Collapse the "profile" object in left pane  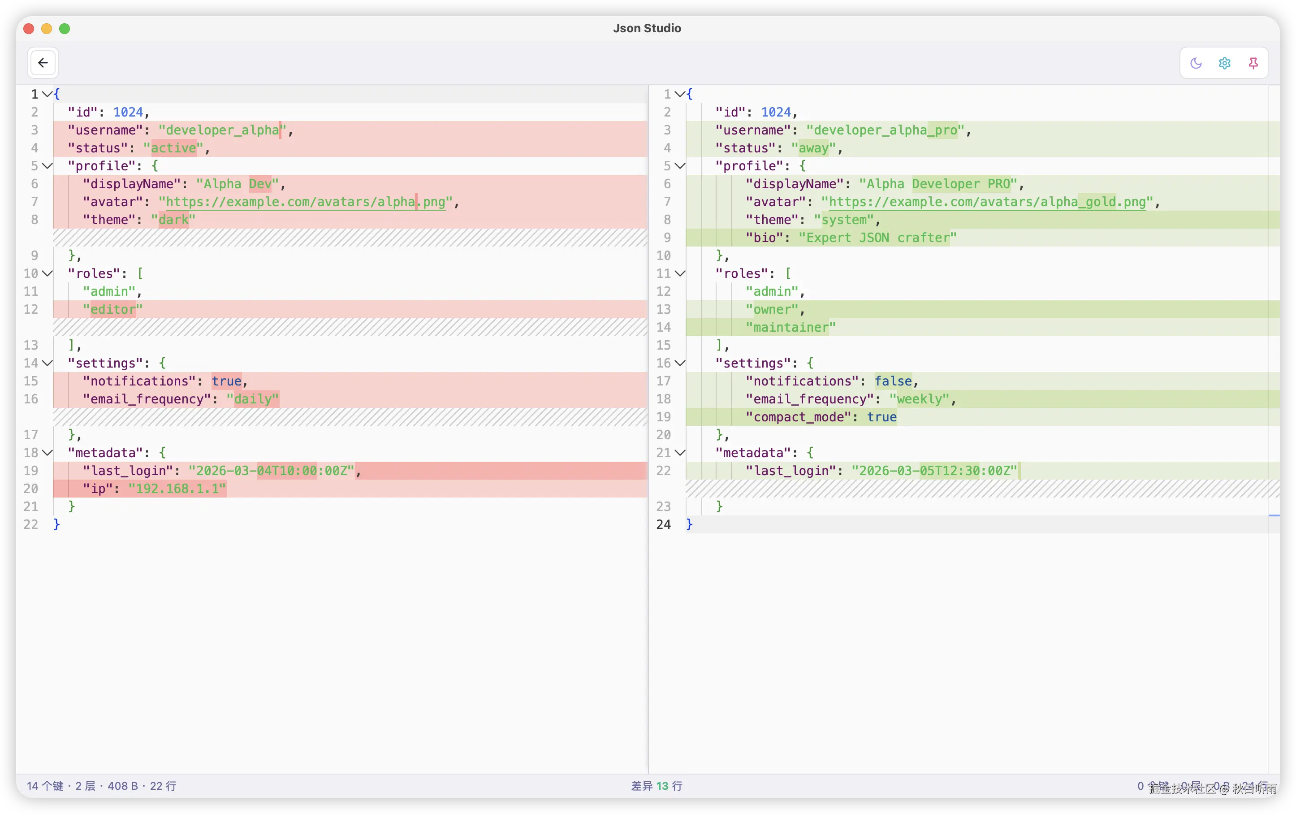click(x=47, y=166)
